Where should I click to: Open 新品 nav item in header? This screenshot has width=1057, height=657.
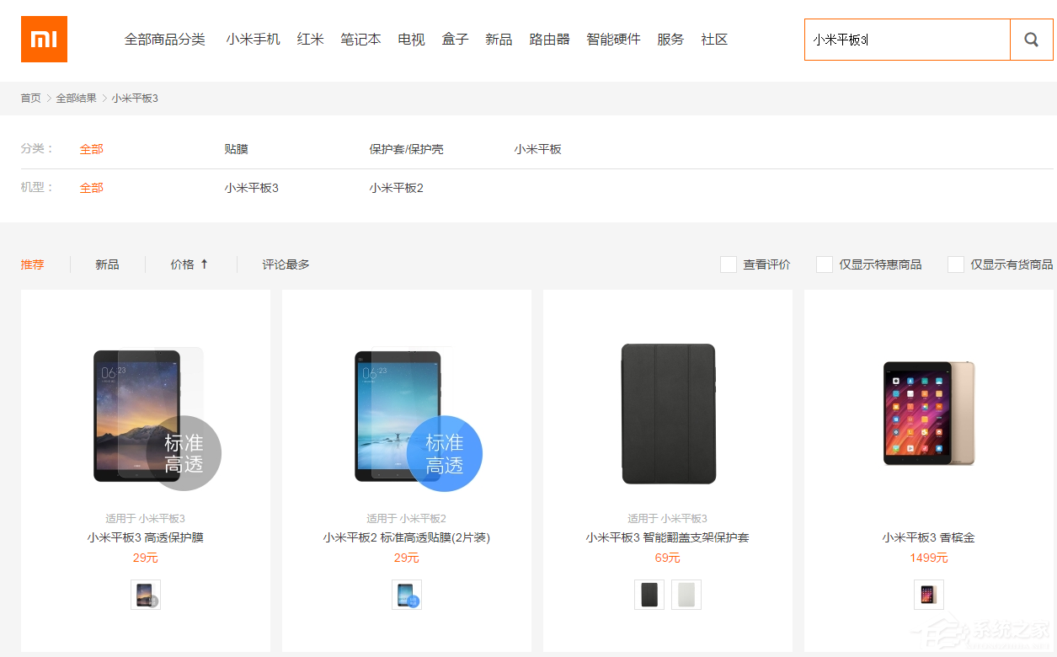point(499,40)
